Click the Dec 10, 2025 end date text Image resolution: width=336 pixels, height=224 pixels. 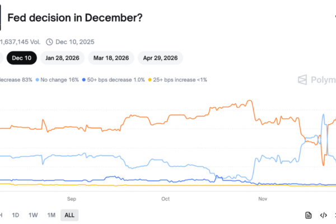[74, 41]
